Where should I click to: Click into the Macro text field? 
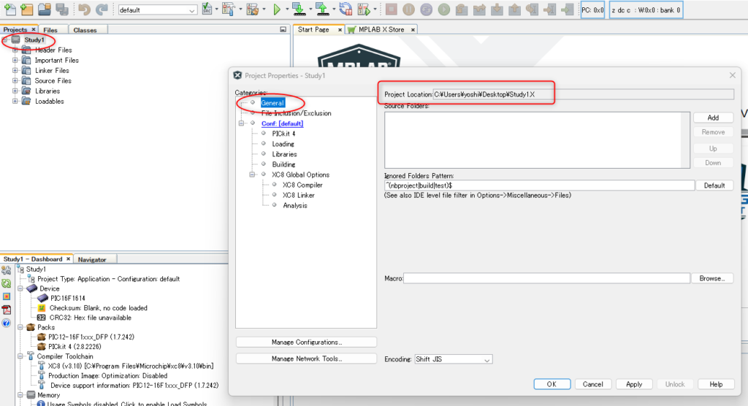coord(546,278)
